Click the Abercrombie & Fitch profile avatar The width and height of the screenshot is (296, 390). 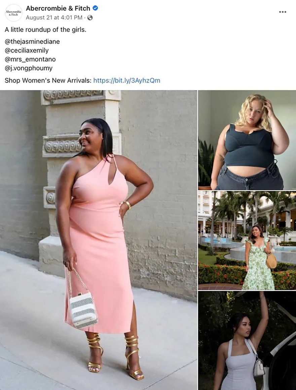[14, 12]
